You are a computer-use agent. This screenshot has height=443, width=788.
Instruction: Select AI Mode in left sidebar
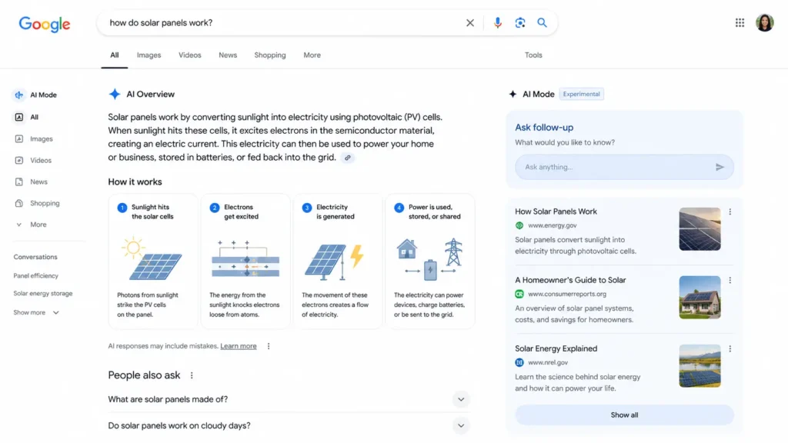coord(35,95)
